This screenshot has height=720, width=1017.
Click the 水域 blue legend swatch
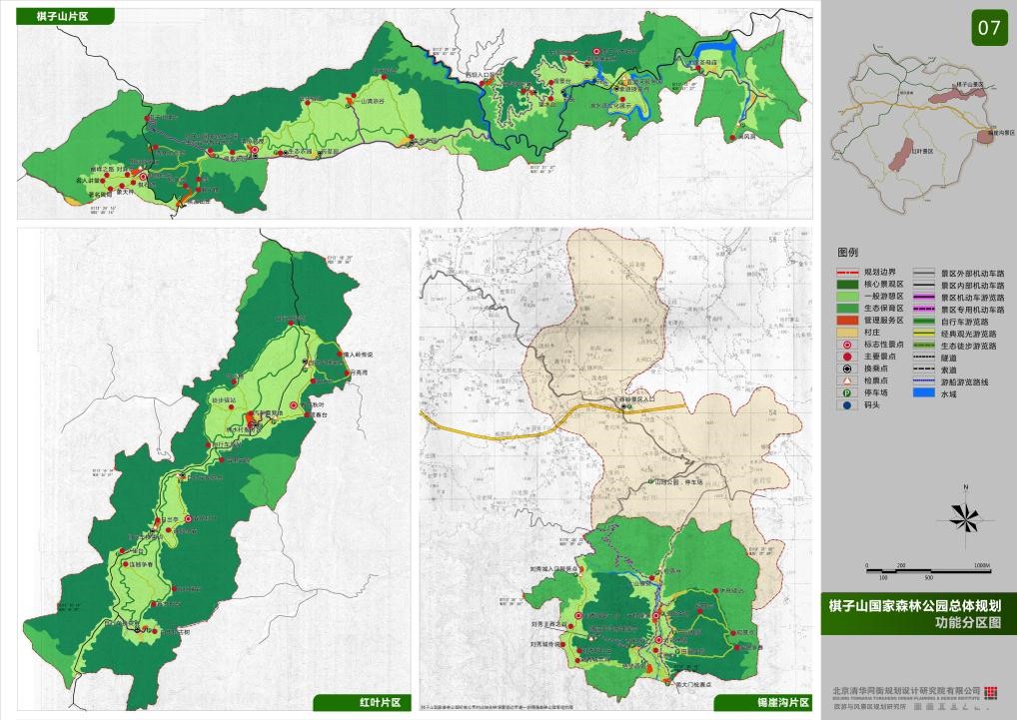click(x=924, y=393)
